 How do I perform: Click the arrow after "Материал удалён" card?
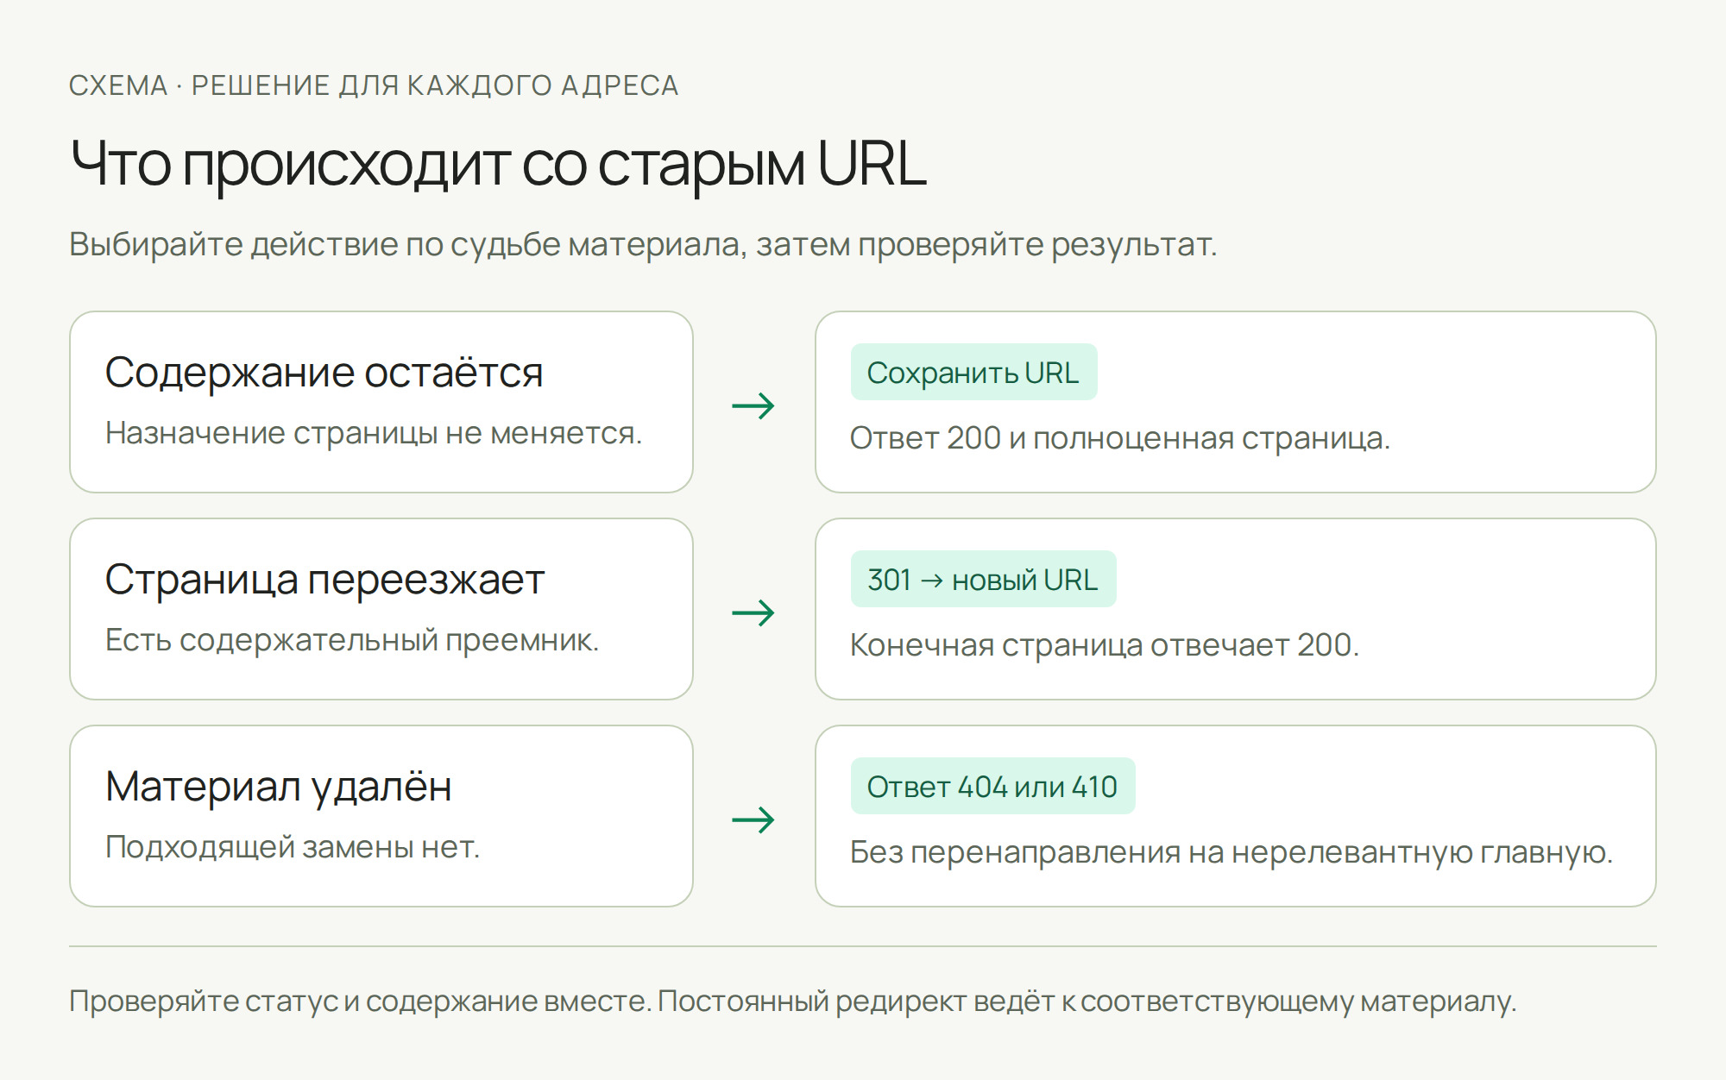(x=753, y=819)
